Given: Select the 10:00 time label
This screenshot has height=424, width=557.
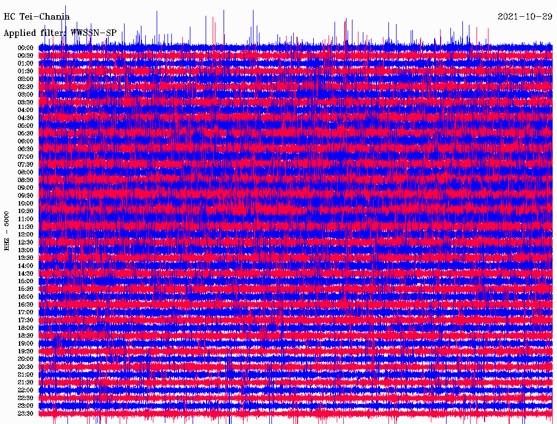Looking at the screenshot, I should pos(26,203).
